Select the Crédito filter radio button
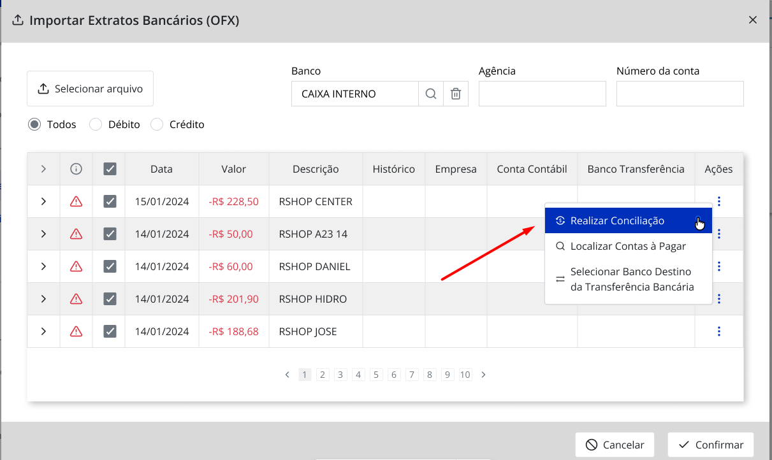Image resolution: width=772 pixels, height=460 pixels. pyautogui.click(x=157, y=124)
